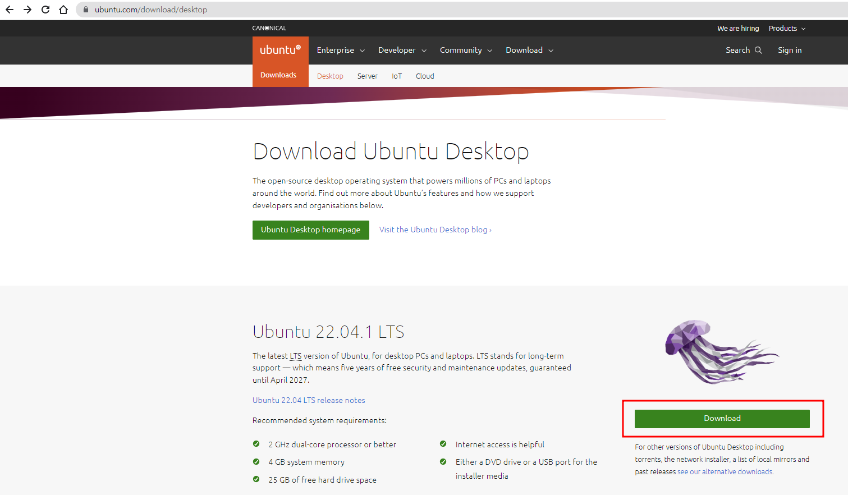The width and height of the screenshot is (848, 495).
Task: Open Ubuntu 22.04 LTS release notes
Action: (309, 400)
